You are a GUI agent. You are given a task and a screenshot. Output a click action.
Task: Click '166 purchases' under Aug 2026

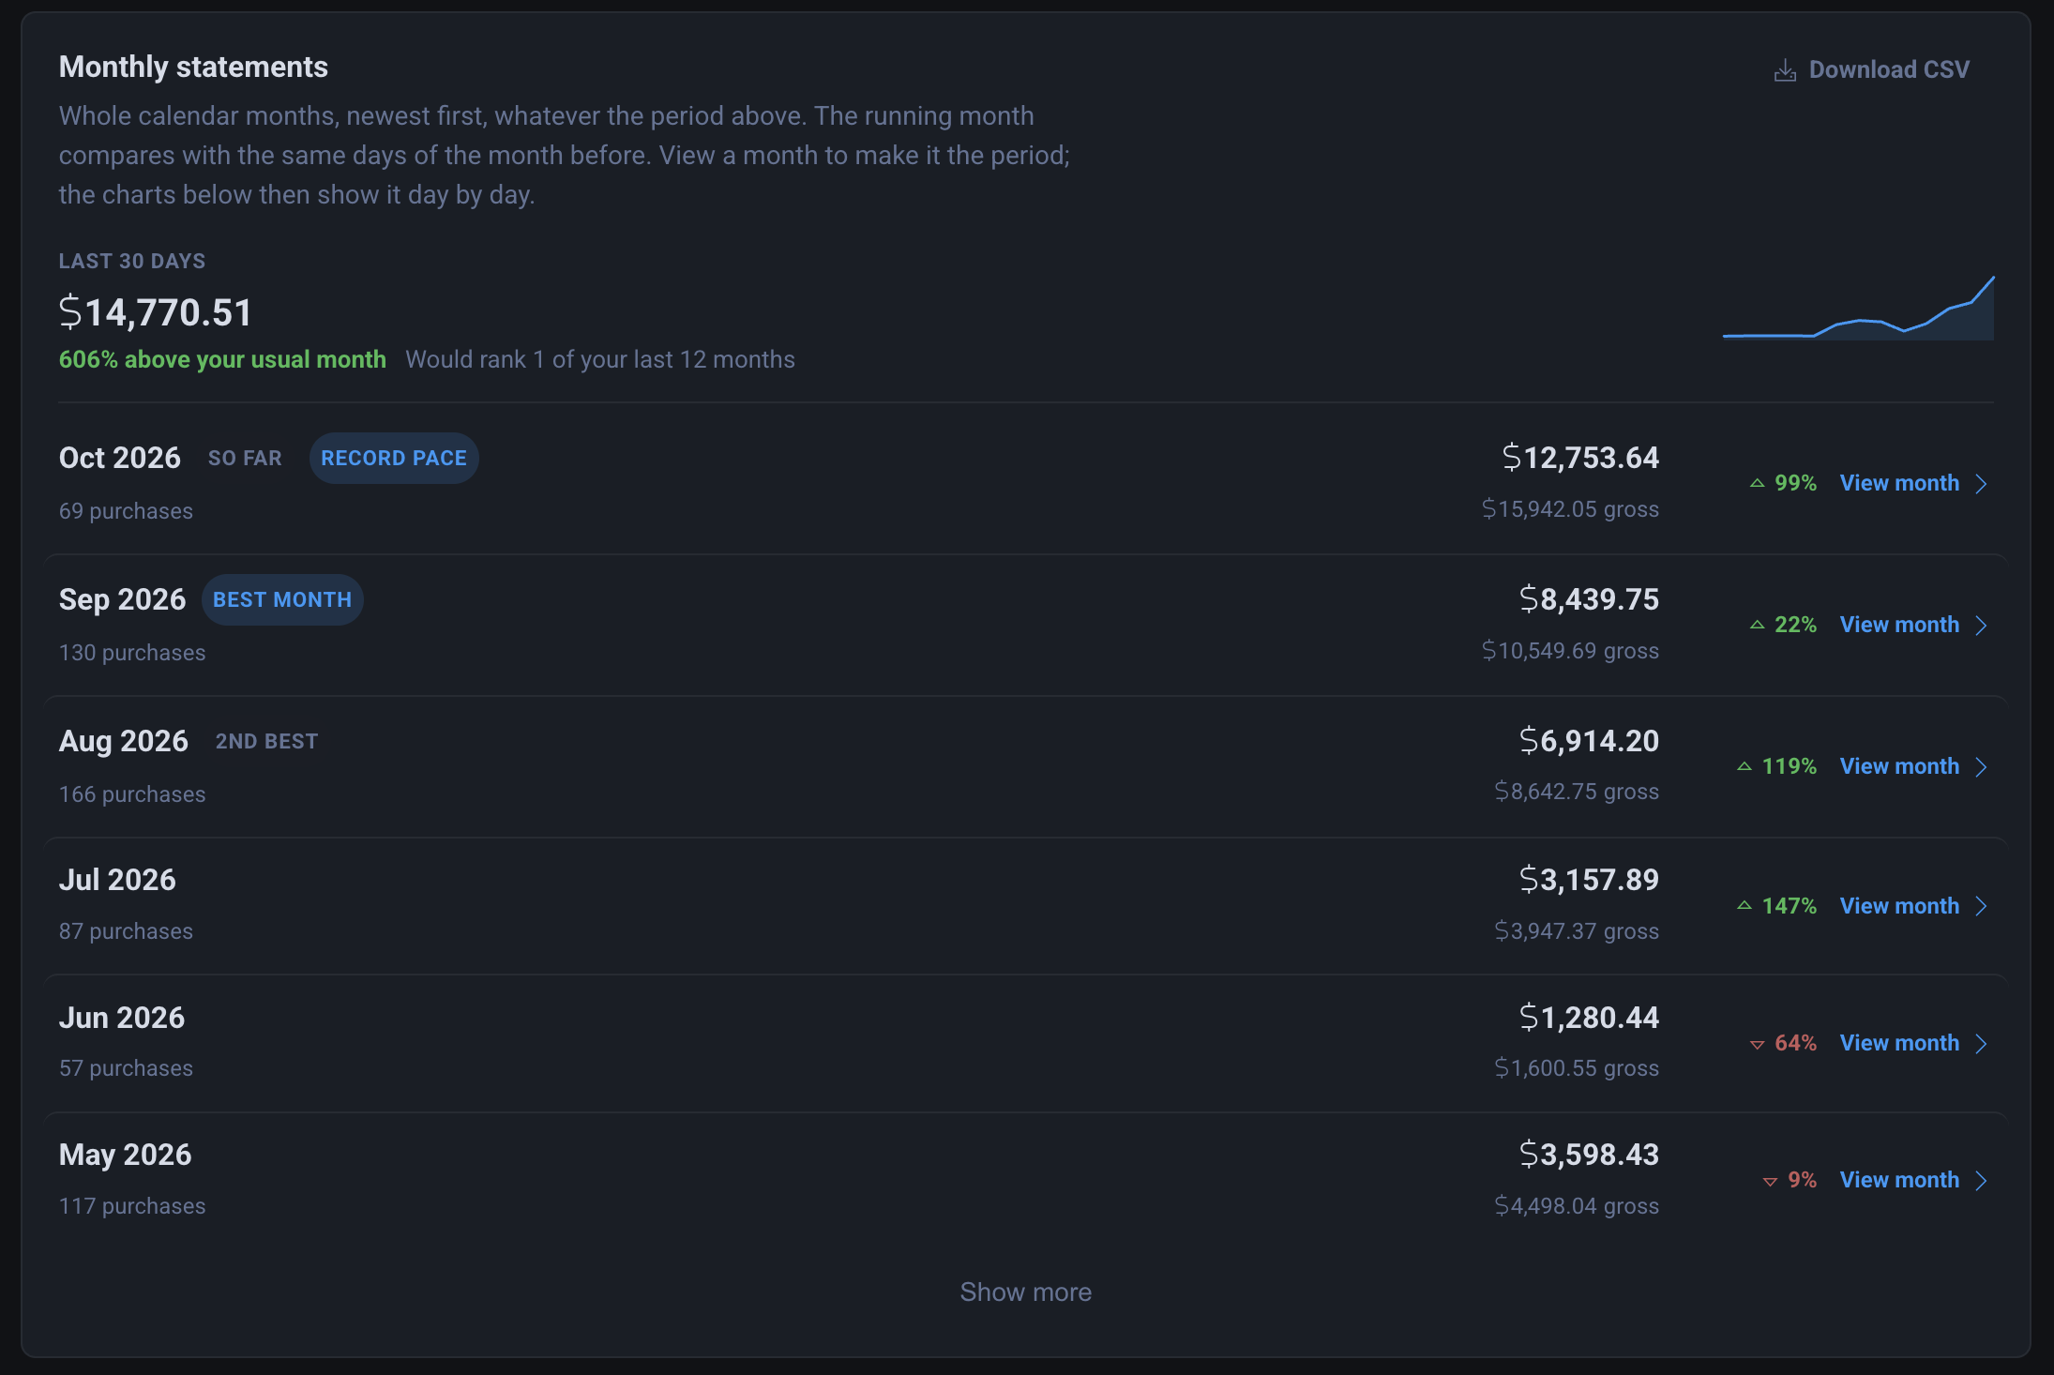point(132,794)
